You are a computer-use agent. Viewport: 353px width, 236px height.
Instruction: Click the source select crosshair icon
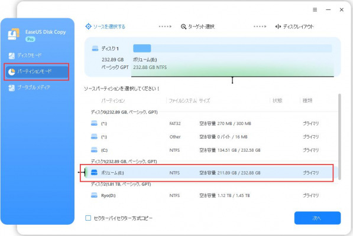(88, 27)
